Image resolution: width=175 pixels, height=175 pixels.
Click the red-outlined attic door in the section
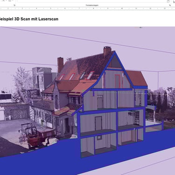[117, 81]
